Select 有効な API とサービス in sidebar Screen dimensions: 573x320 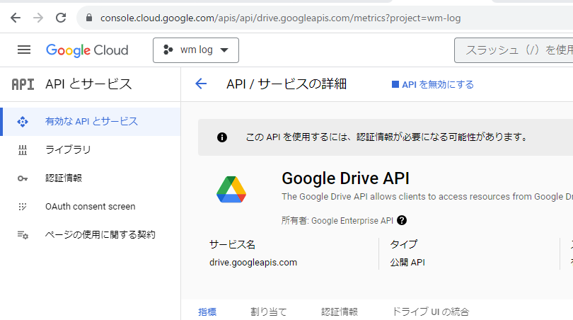(91, 122)
